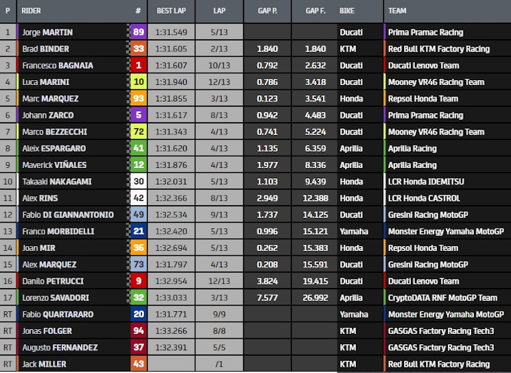This screenshot has height=373, width=511.
Task: Select Luca Marini's yellow number 10 badge
Action: [139, 82]
